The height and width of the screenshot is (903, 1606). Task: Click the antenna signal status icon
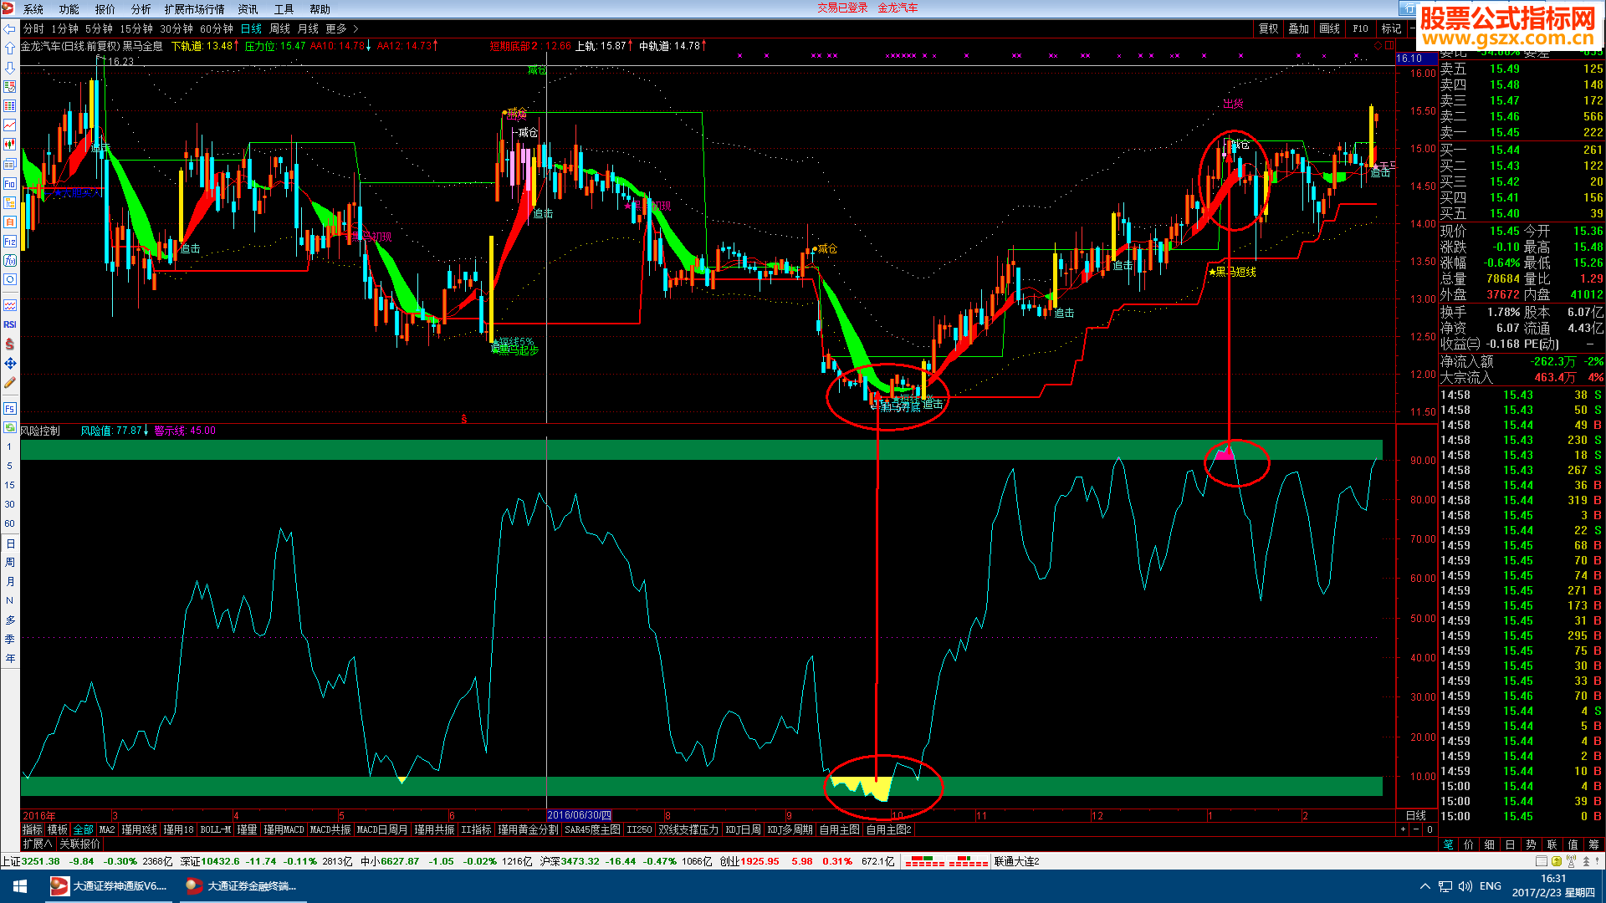pos(1571,861)
